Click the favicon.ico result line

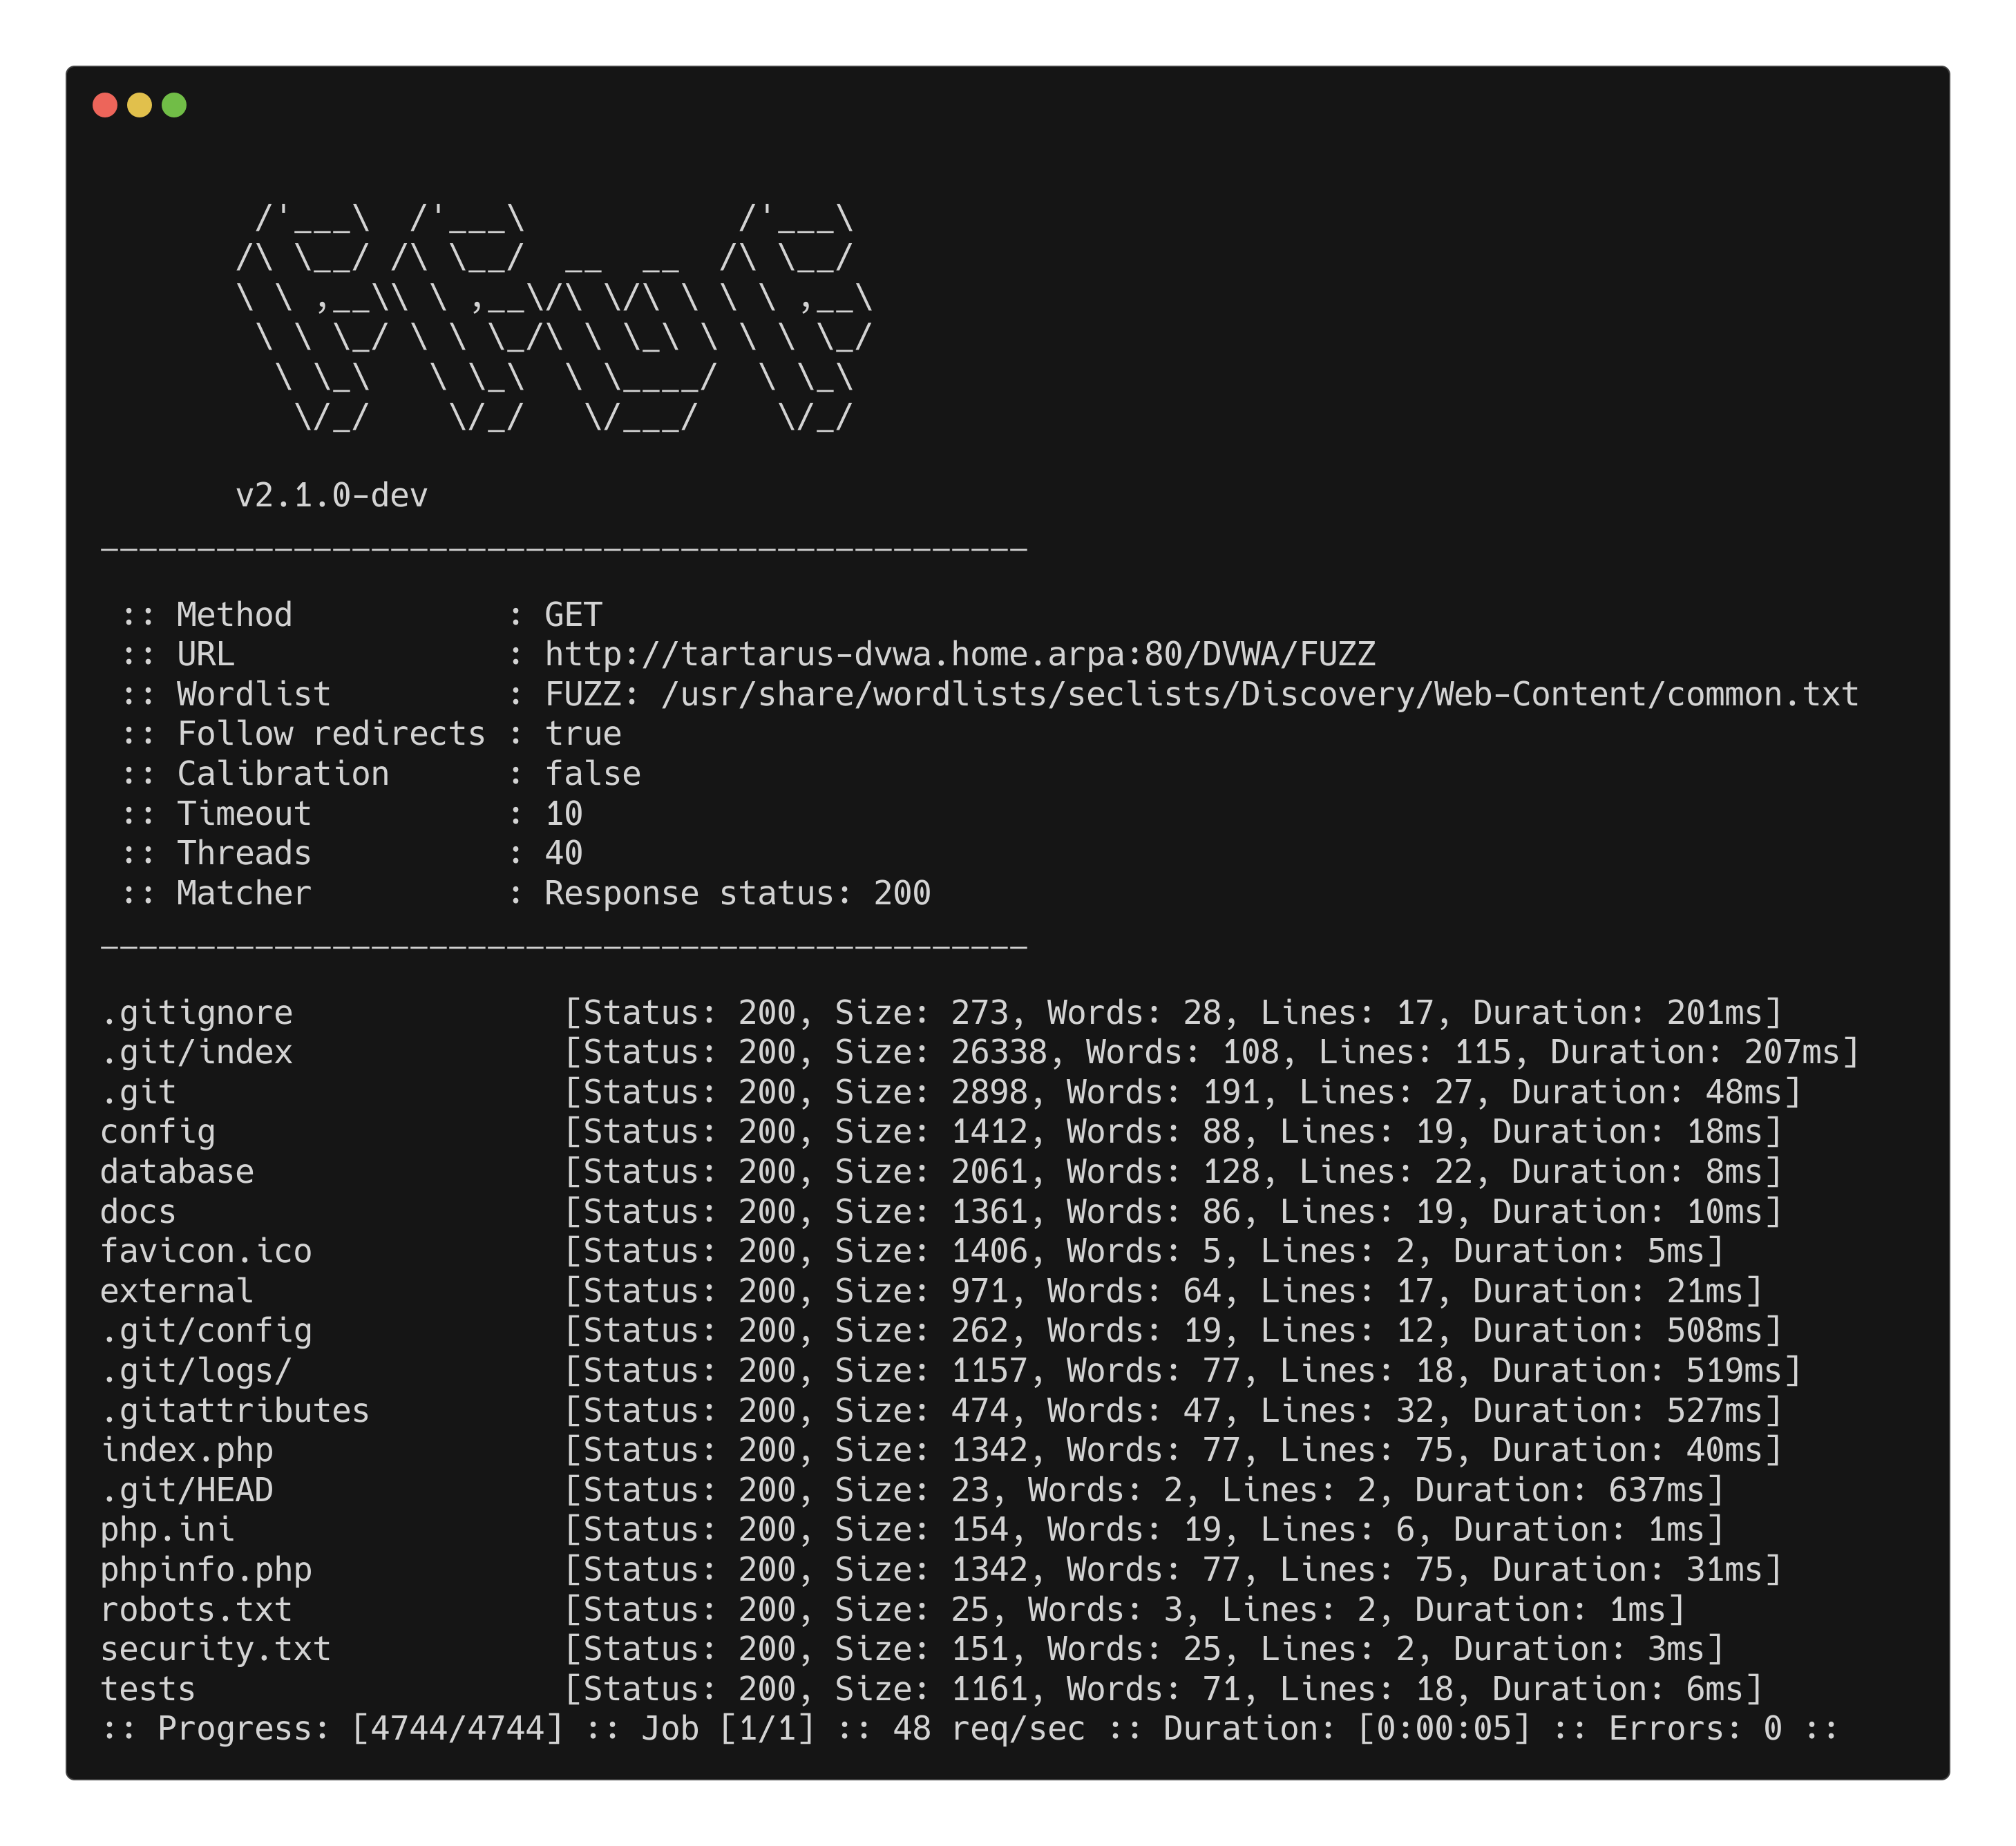coord(206,1251)
